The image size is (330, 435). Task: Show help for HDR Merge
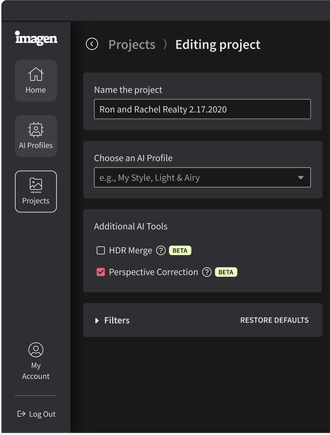(x=161, y=250)
